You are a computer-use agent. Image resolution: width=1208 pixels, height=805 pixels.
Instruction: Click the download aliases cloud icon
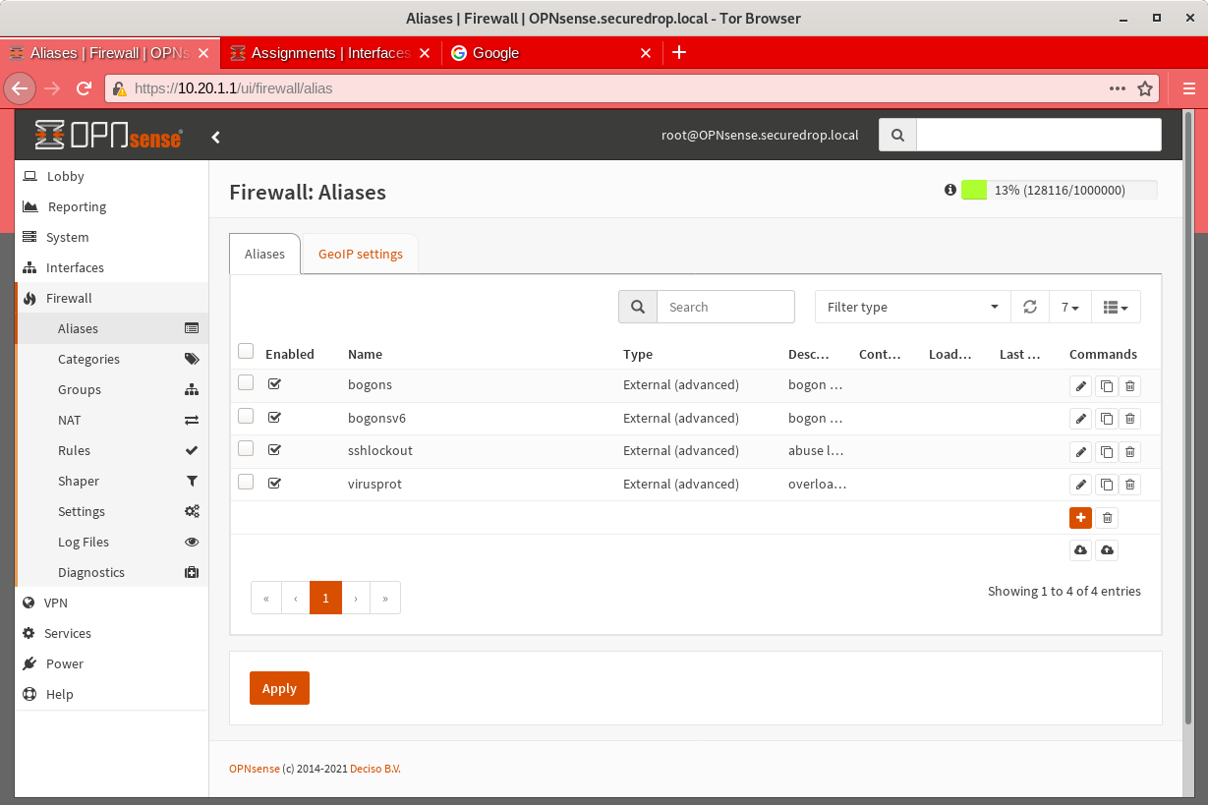1080,550
